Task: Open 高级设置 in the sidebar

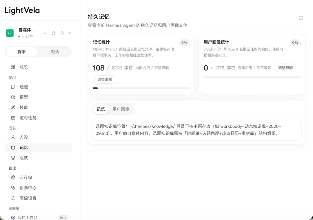Action: pyautogui.click(x=38, y=198)
